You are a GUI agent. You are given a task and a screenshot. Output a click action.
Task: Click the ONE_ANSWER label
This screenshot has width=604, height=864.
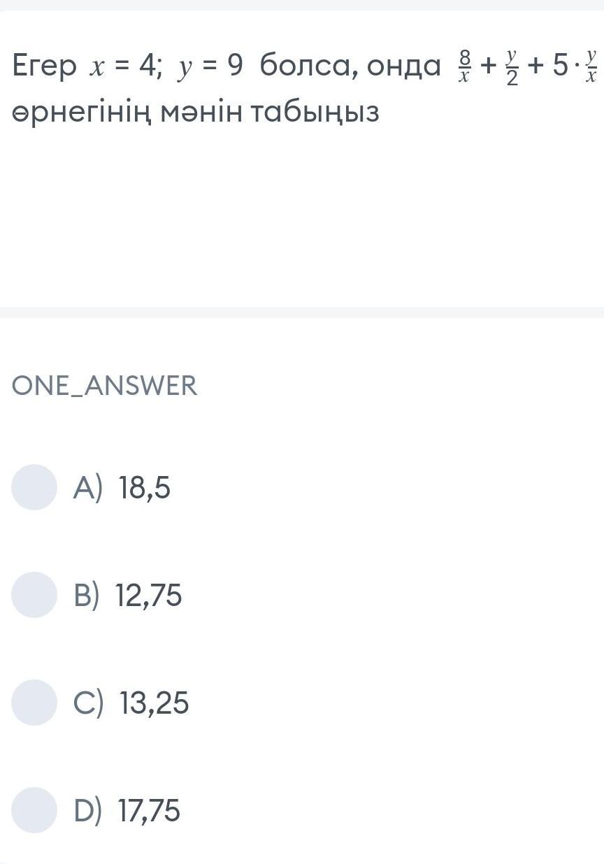pyautogui.click(x=105, y=386)
